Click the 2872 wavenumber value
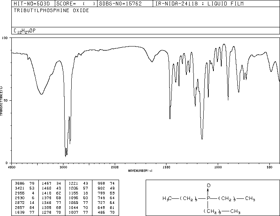This screenshot has height=216, width=280. [20, 203]
